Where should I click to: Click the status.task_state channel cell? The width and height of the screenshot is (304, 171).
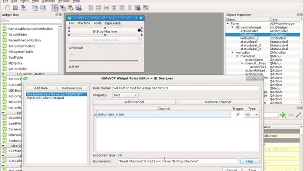[163, 114]
